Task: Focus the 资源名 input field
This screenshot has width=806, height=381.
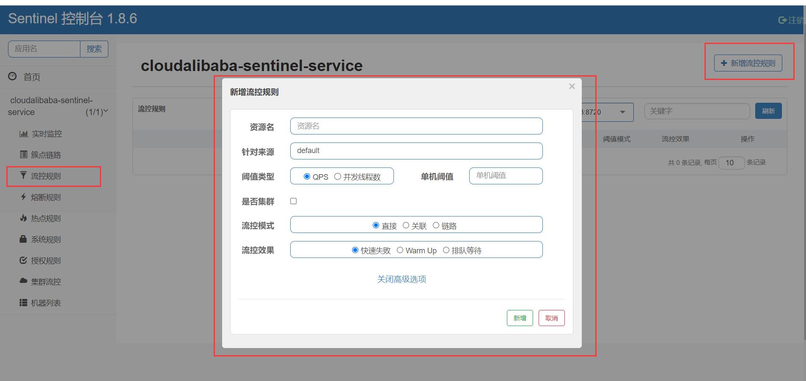Action: click(416, 126)
